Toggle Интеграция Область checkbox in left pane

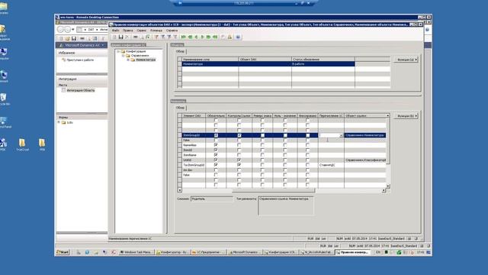coord(63,90)
